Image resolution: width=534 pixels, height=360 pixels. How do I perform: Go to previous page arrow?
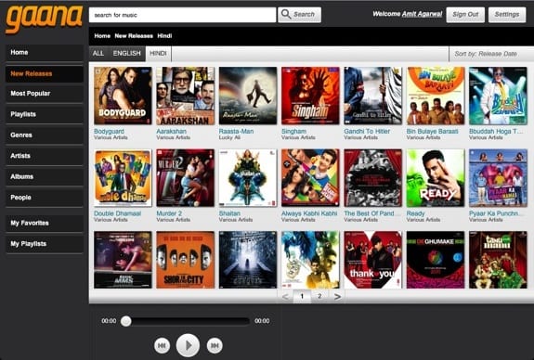point(285,297)
